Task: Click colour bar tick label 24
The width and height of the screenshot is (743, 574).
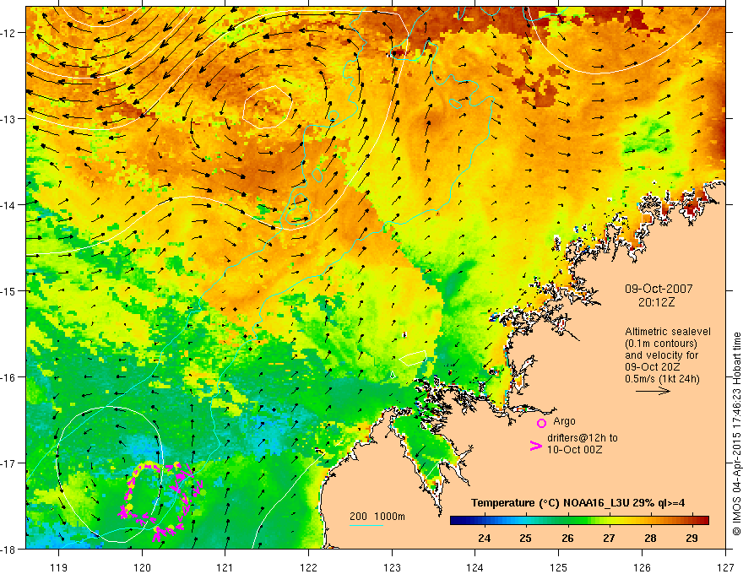Action: tap(485, 538)
